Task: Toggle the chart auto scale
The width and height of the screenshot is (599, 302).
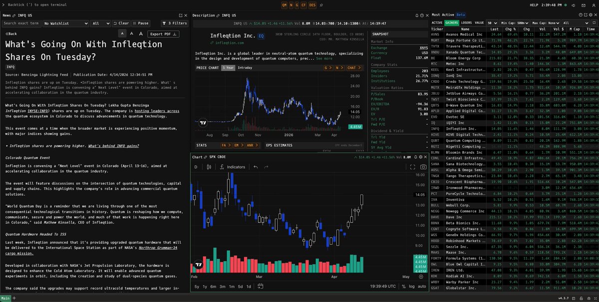Action: (422, 287)
